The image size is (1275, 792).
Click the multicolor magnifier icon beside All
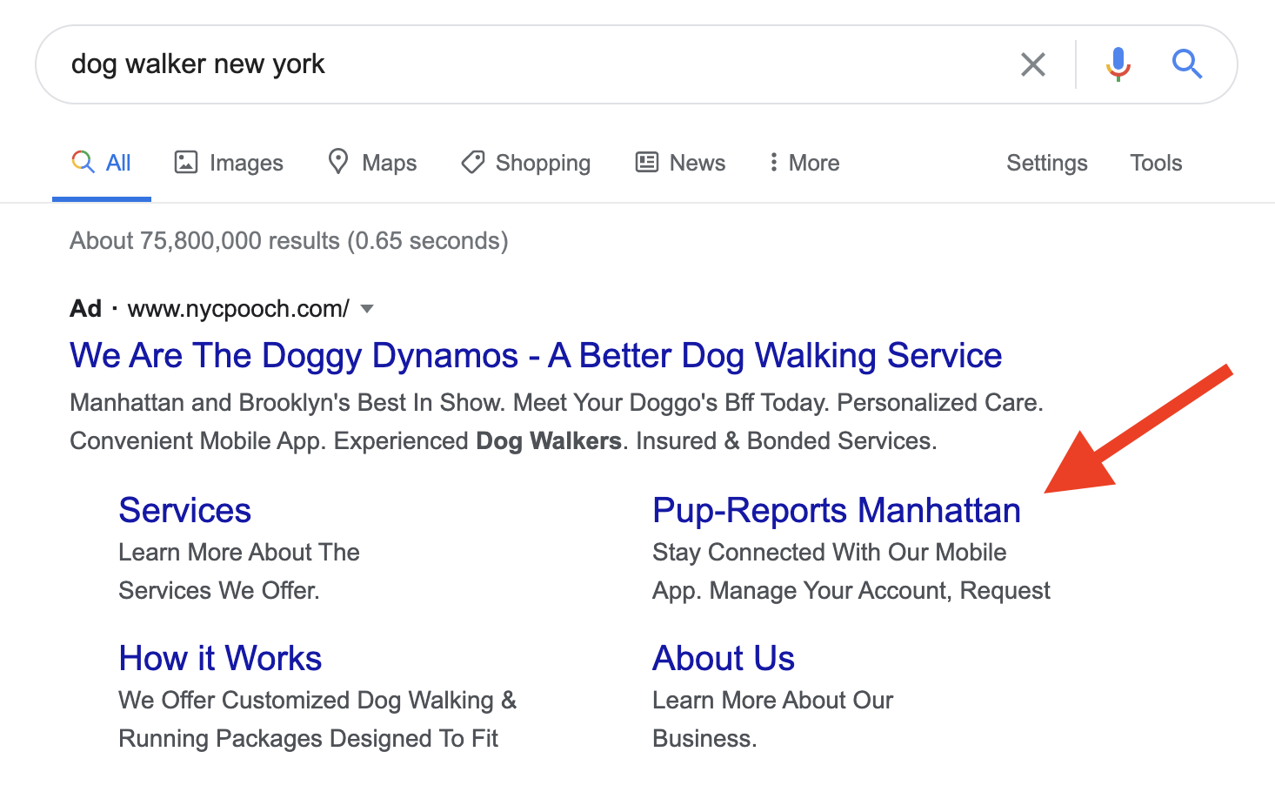click(x=83, y=162)
